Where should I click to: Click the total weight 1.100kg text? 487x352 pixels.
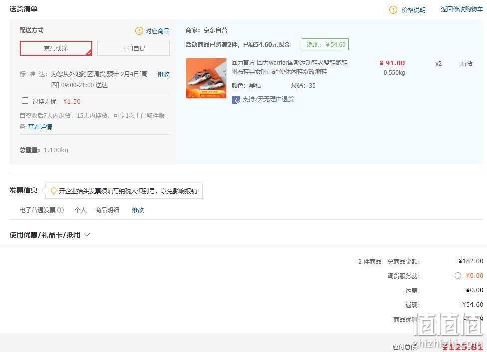[x=56, y=150]
